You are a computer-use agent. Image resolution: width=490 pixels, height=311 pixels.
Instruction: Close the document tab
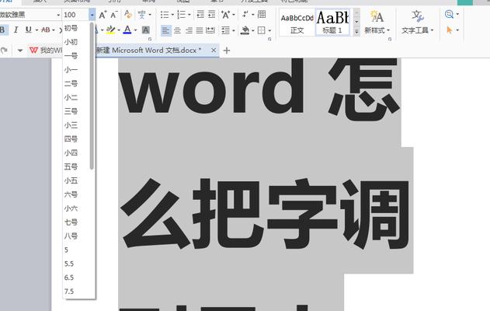coord(214,50)
